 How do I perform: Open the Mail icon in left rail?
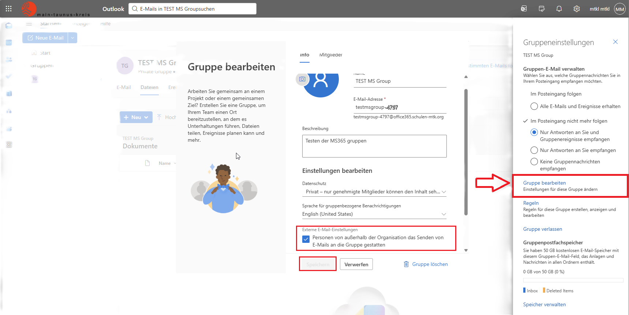coord(9,26)
